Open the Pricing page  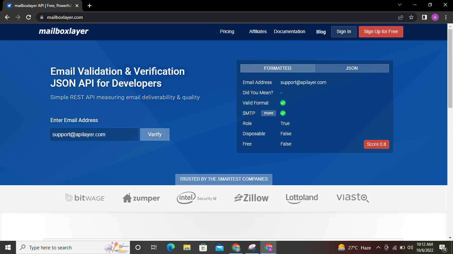point(227,31)
